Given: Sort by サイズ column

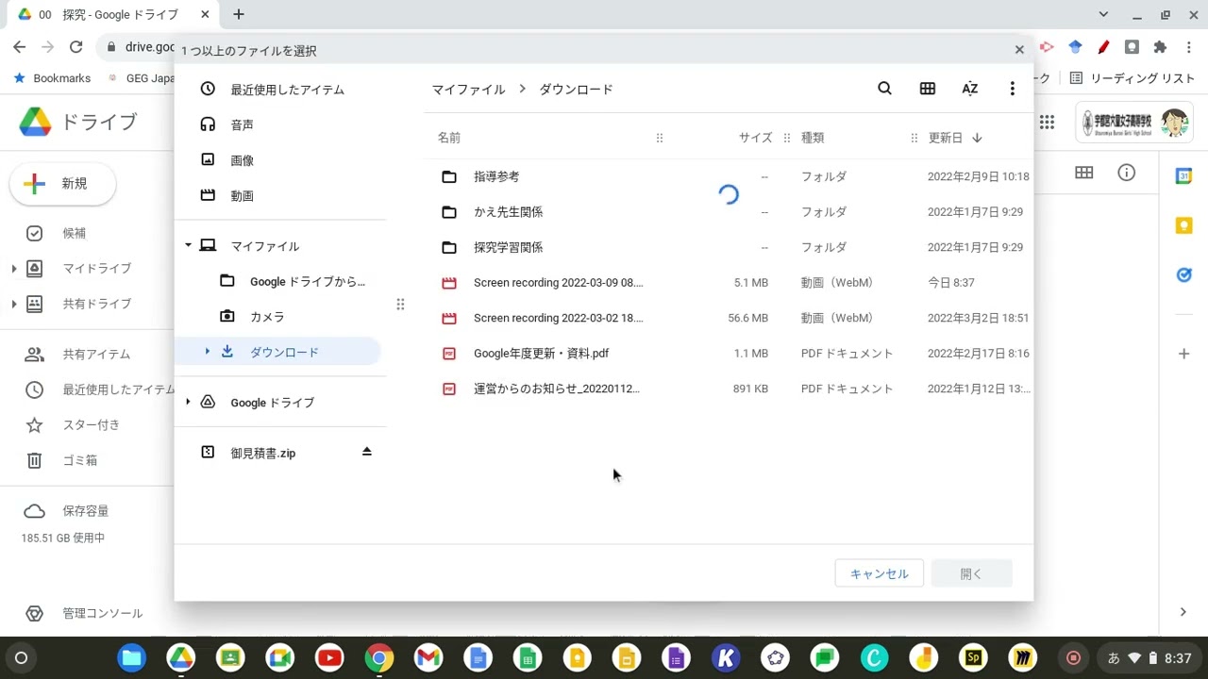Looking at the screenshot, I should [x=755, y=138].
